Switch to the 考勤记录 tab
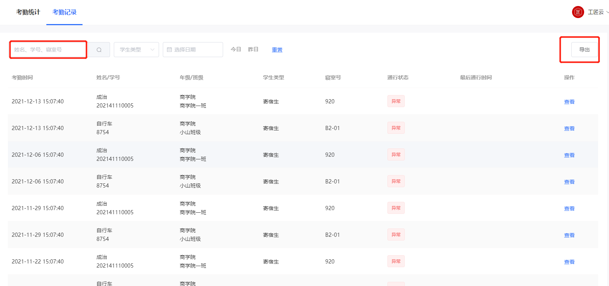The image size is (609, 286). point(64,12)
